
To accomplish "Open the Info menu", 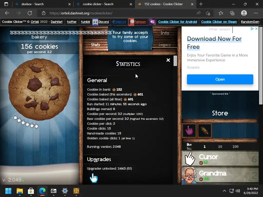I will (165, 33).
